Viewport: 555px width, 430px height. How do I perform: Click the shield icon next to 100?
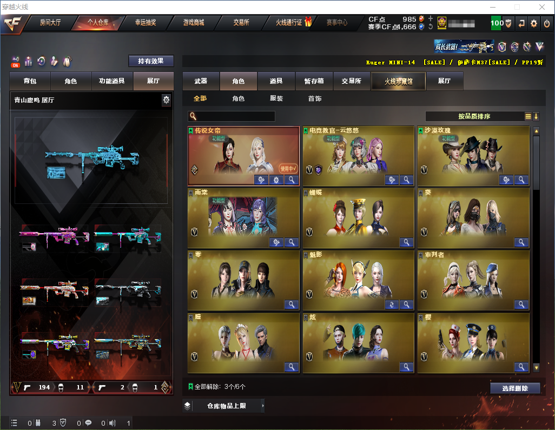[508, 23]
